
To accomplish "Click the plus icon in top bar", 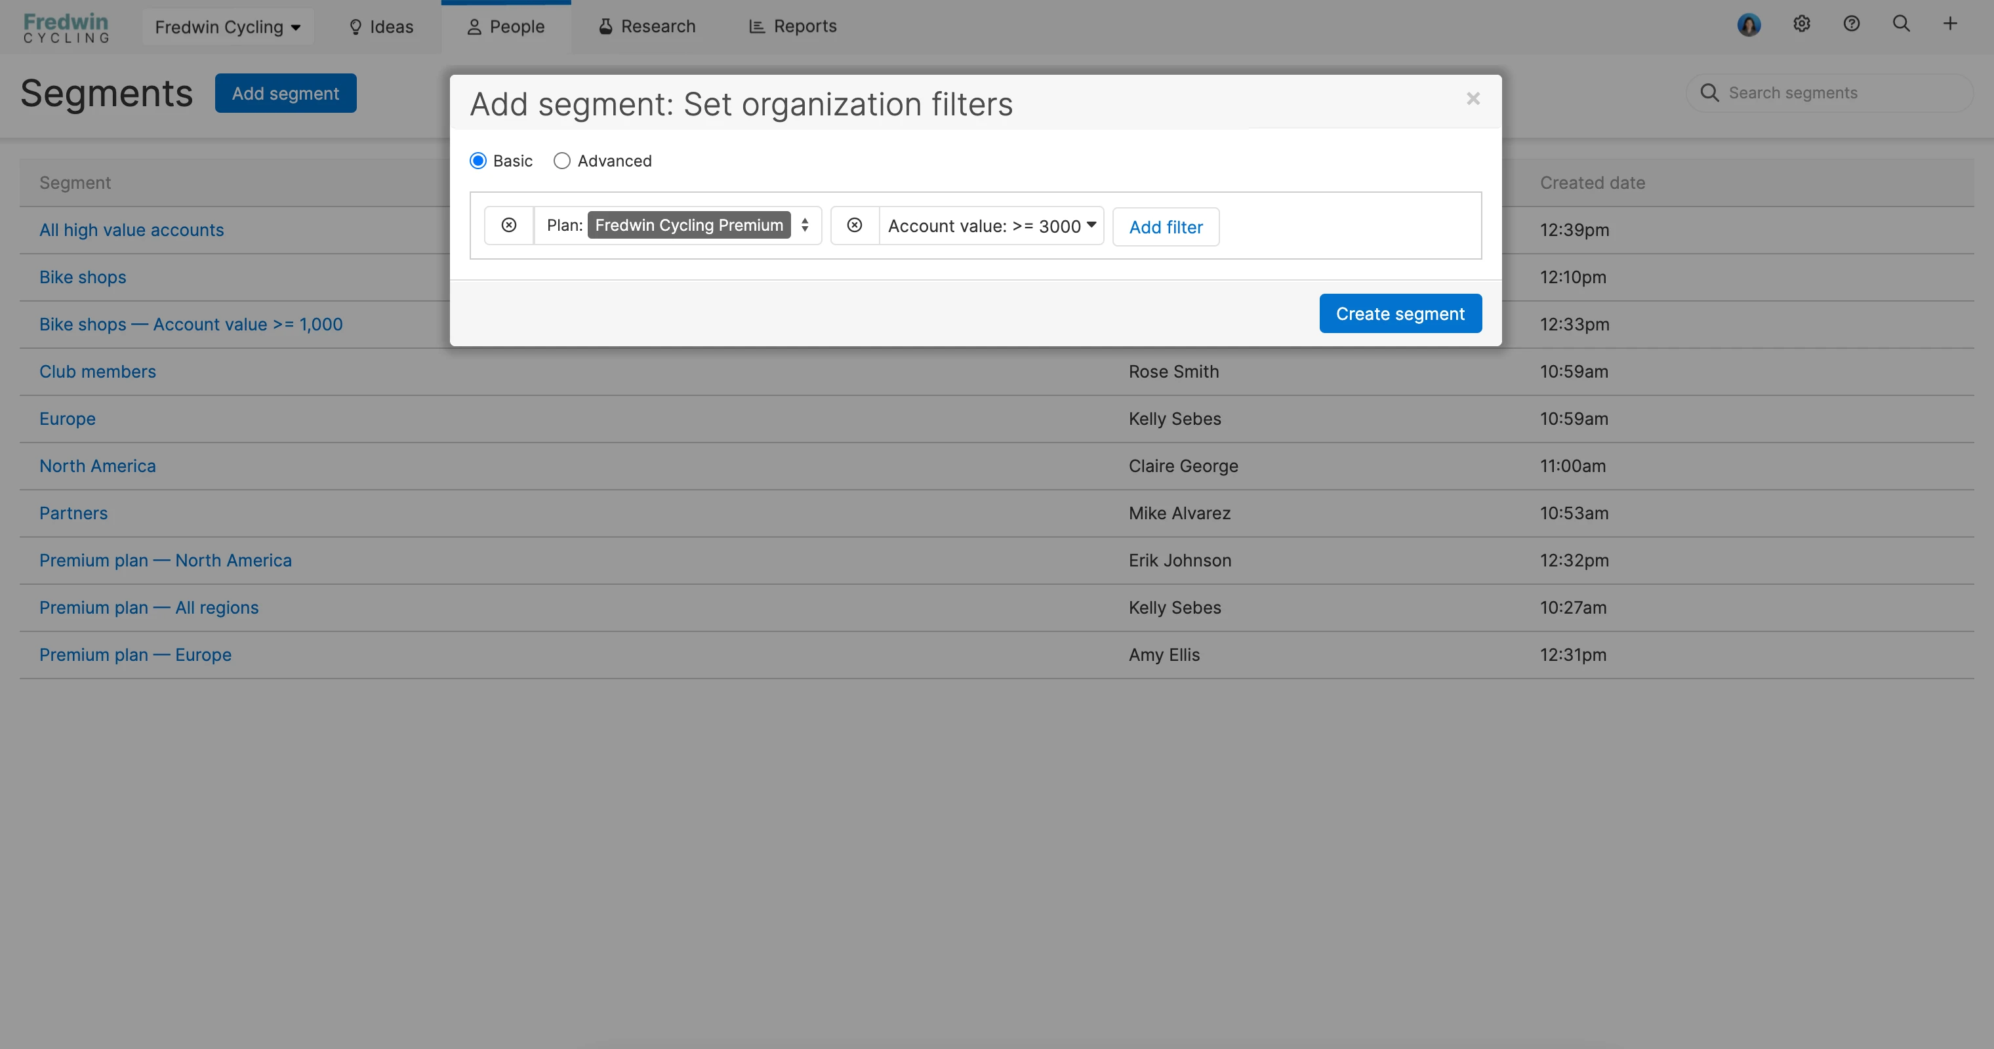I will [x=1950, y=24].
